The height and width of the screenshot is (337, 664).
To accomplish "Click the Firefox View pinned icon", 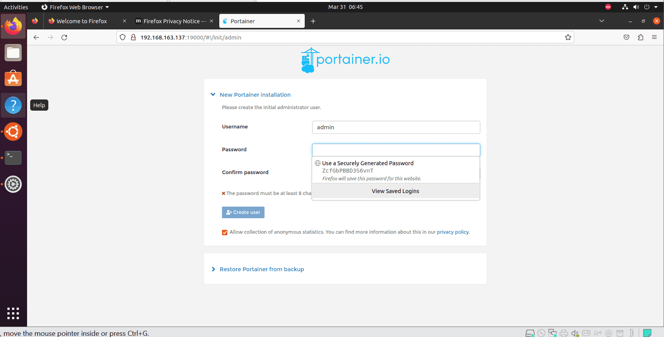I will 35,21.
